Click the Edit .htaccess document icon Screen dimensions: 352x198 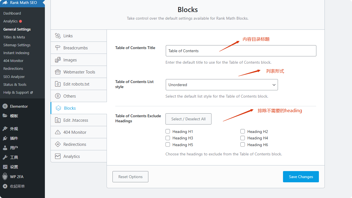coord(58,120)
